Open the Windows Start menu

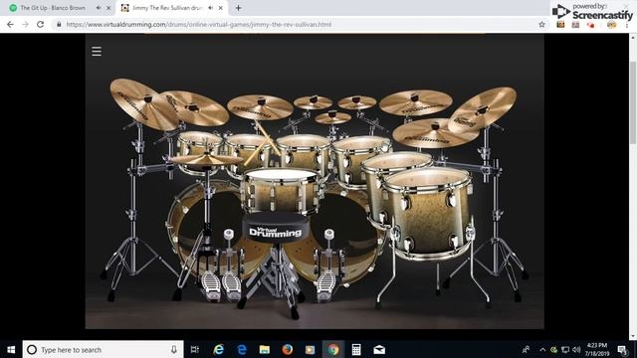coord(11,349)
